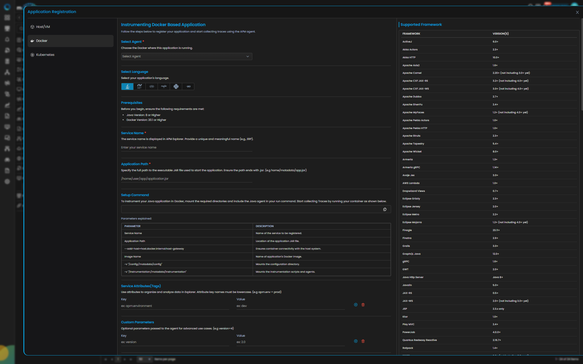Copy the setup command
This screenshot has width=583, height=364.
(x=385, y=209)
